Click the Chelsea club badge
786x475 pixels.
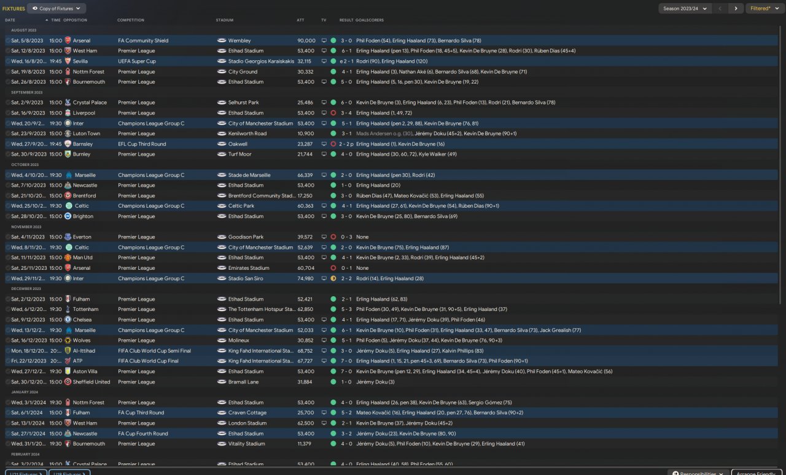pos(68,320)
